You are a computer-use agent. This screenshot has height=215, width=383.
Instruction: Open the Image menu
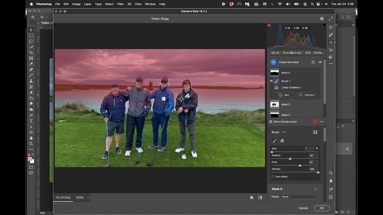(76, 4)
